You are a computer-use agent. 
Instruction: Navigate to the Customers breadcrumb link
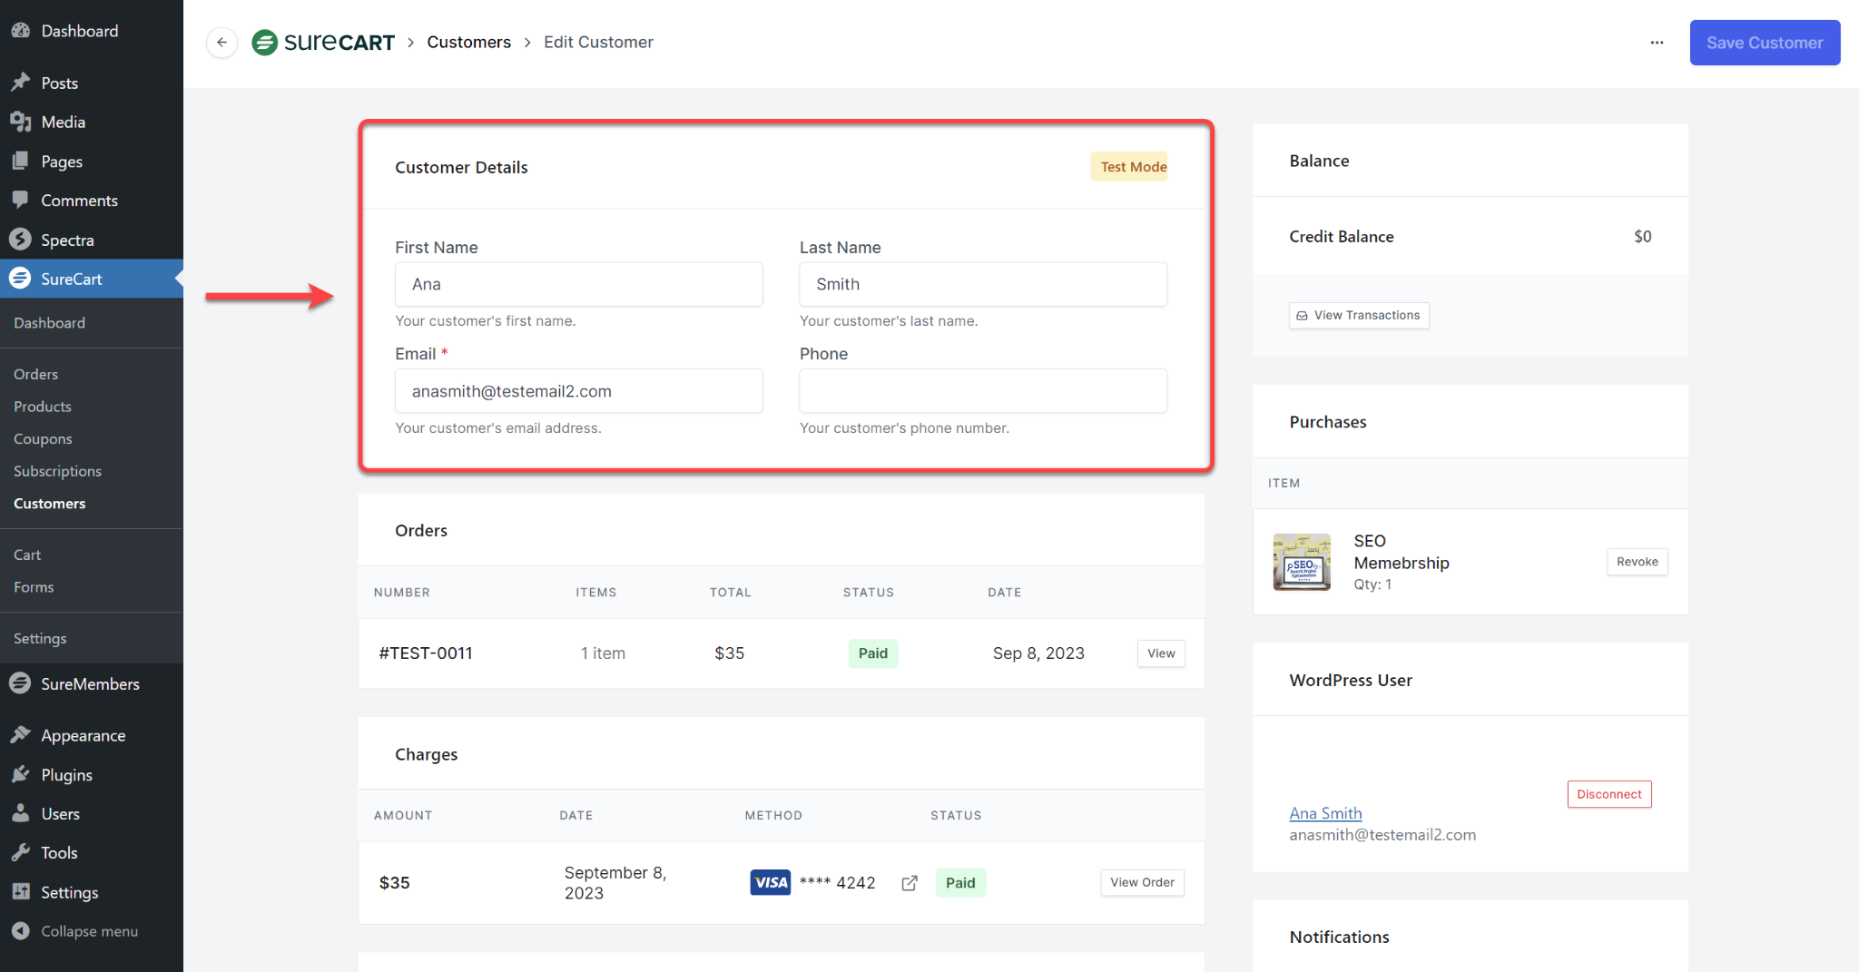pos(468,42)
